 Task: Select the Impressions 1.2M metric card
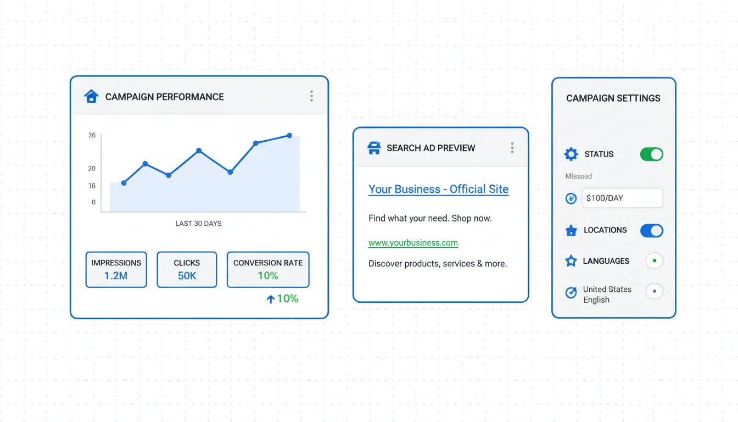point(116,269)
